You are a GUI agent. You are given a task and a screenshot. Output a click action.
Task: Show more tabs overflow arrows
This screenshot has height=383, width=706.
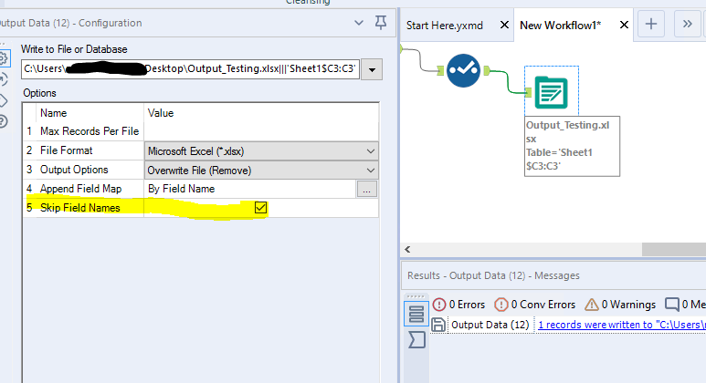point(687,24)
